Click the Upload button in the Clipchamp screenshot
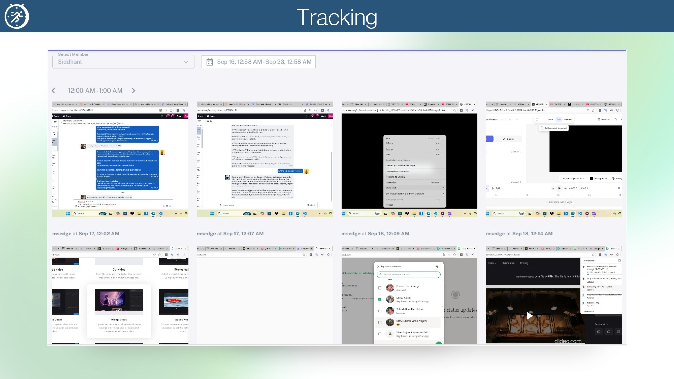The width and height of the screenshot is (674, 379). [509, 139]
